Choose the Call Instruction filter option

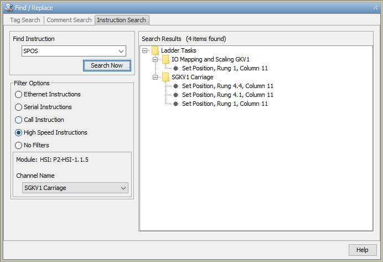pos(19,120)
